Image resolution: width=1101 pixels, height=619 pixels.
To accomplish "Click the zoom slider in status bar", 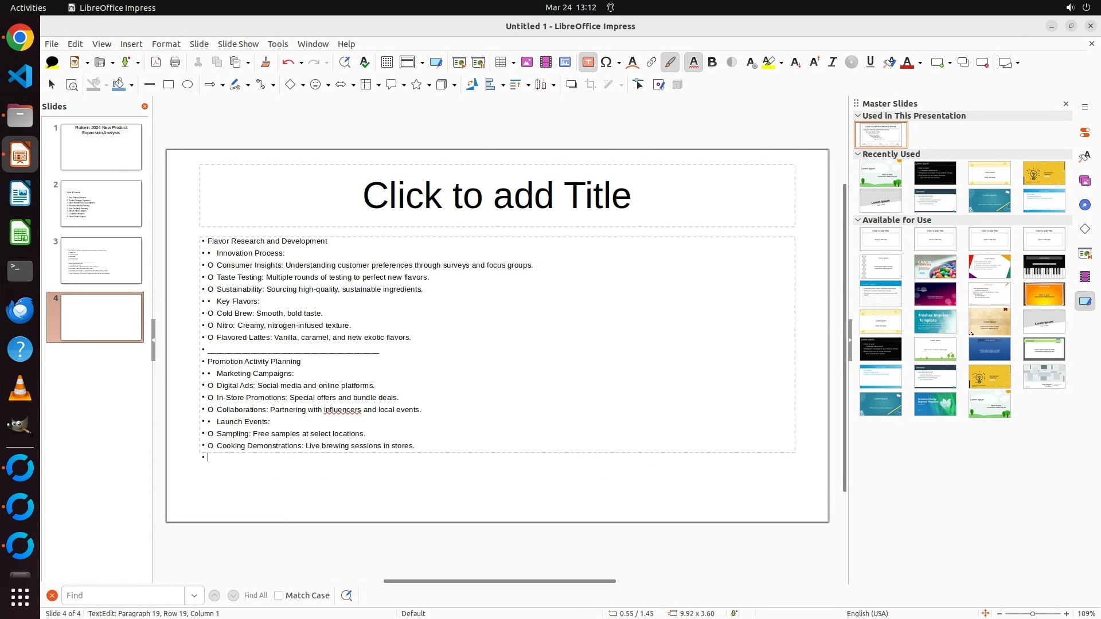I will 1032,614.
